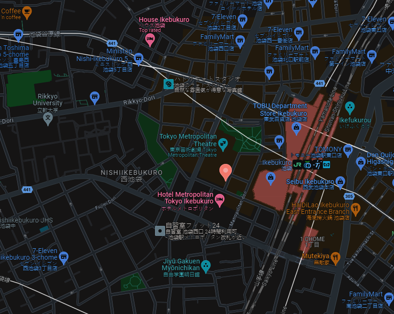Click the Fujimi Dori street label
The height and width of the screenshot is (314, 394).
[105, 203]
